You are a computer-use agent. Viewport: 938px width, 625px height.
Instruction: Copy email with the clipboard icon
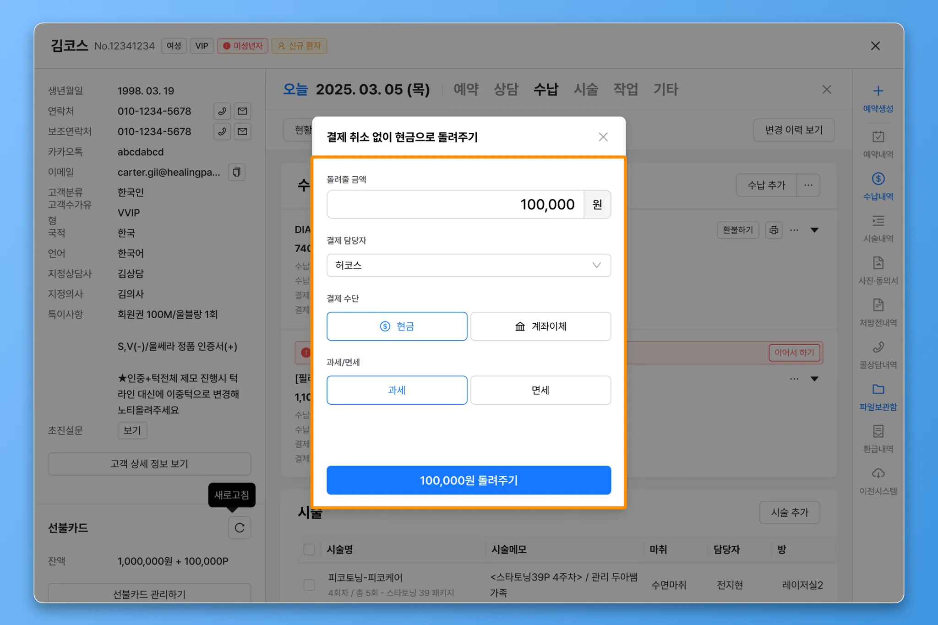pos(236,172)
